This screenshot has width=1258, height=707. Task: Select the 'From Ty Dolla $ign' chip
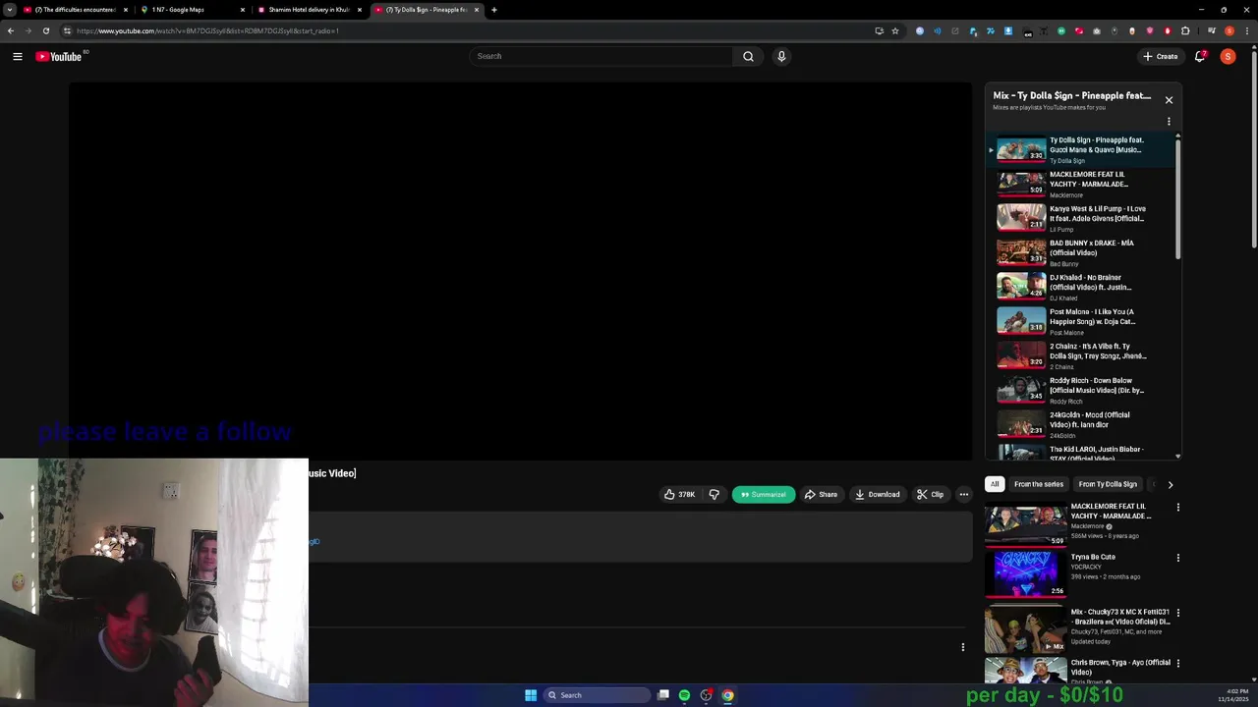point(1108,484)
